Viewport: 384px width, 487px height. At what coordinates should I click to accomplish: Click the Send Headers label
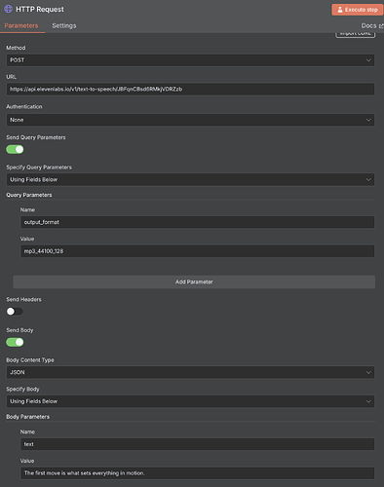tap(23, 299)
